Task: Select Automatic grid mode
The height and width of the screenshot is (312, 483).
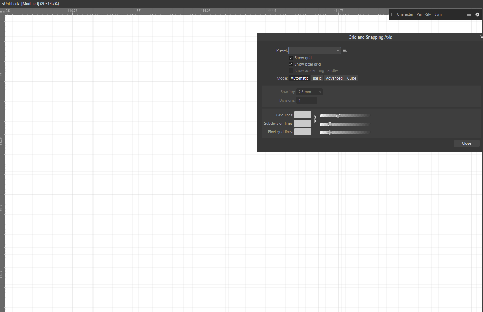Action: 300,78
